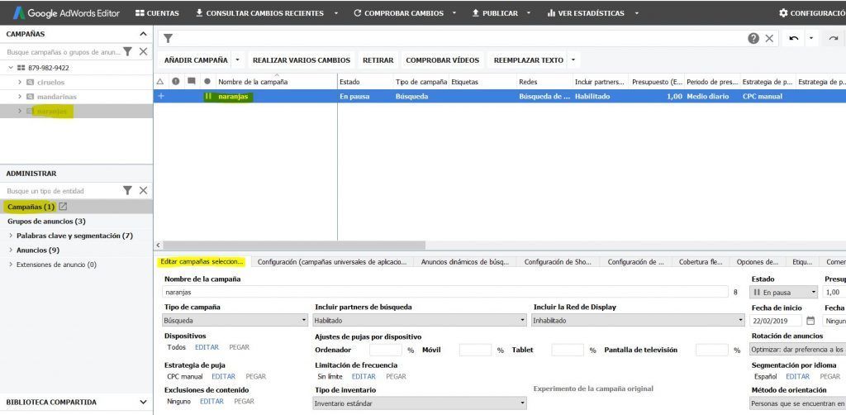The width and height of the screenshot is (846, 415).
Task: Open the Consultar Cambios Recientes dropdown arrow
Action: (x=336, y=13)
